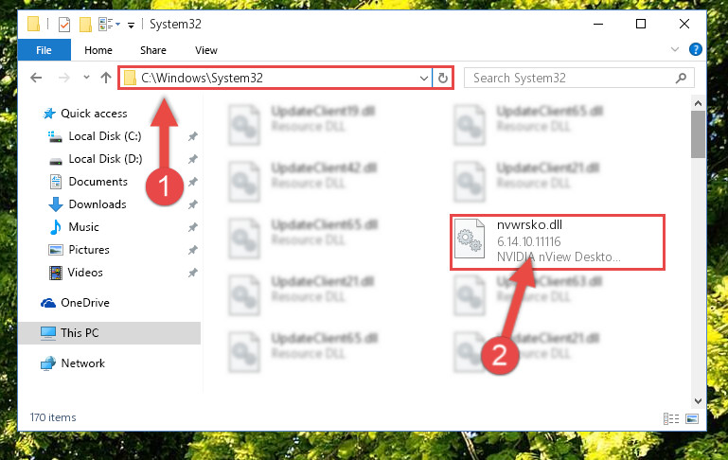Unpin Documents using its pin icon
The height and width of the screenshot is (460, 728).
[193, 182]
